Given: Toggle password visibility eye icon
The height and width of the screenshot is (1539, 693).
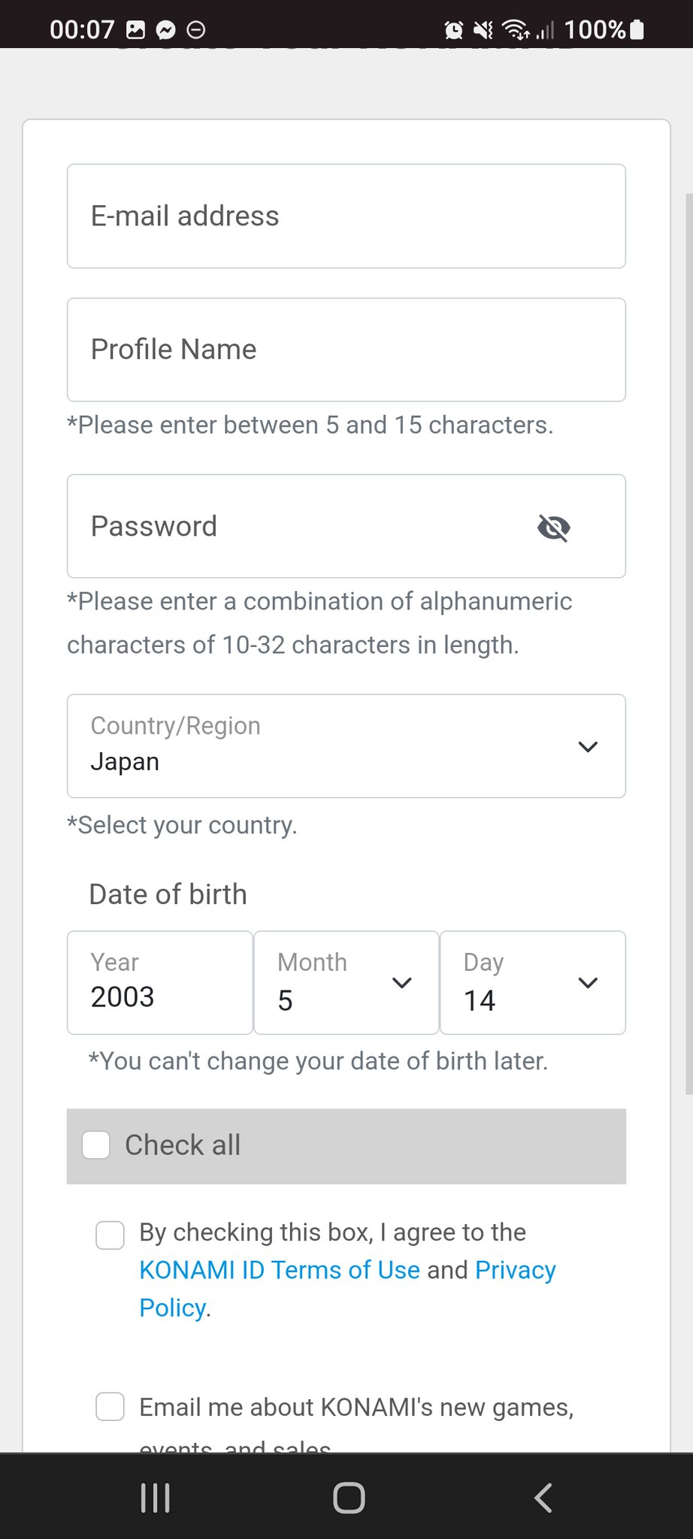Looking at the screenshot, I should 554,528.
